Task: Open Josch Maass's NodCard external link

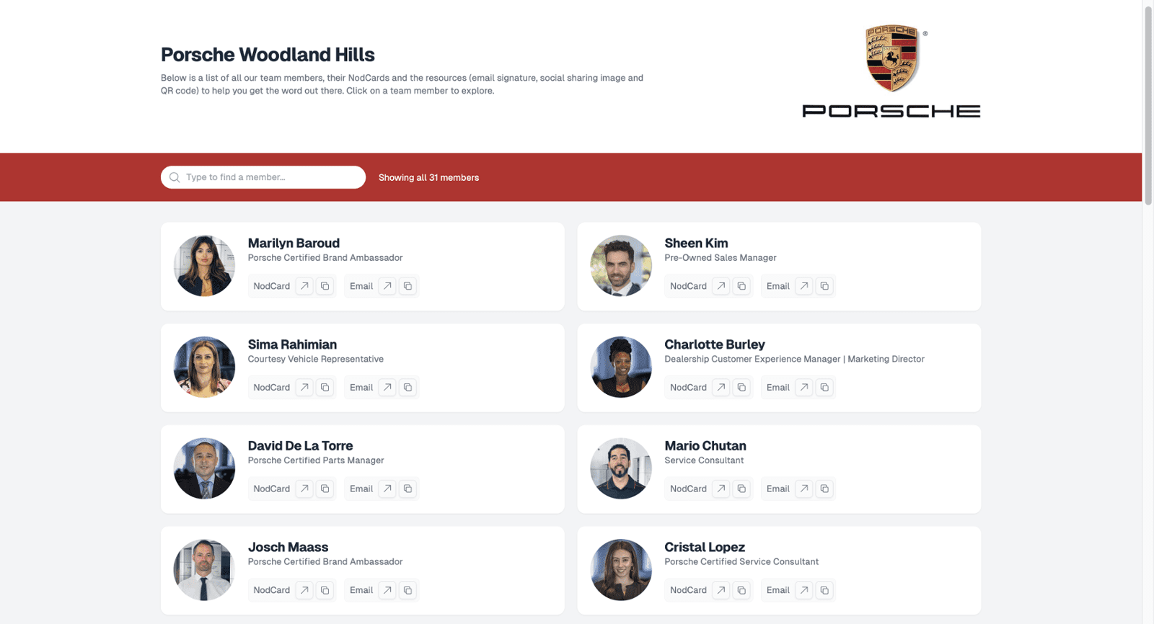Action: pyautogui.click(x=305, y=590)
